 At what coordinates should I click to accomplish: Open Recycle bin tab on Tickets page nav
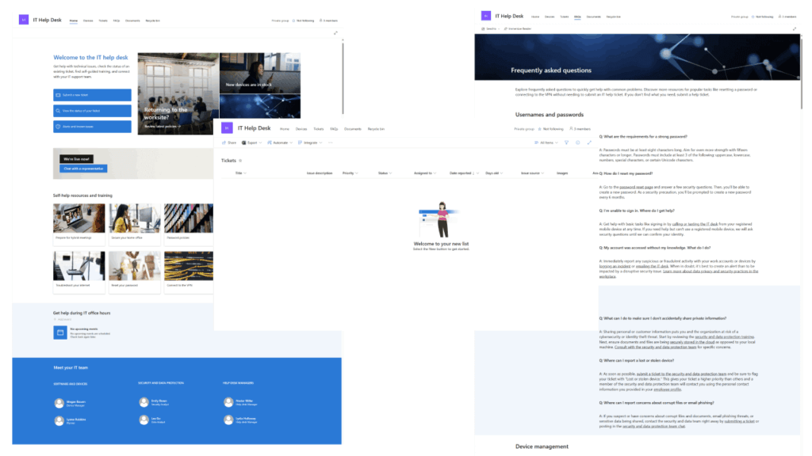coord(376,129)
